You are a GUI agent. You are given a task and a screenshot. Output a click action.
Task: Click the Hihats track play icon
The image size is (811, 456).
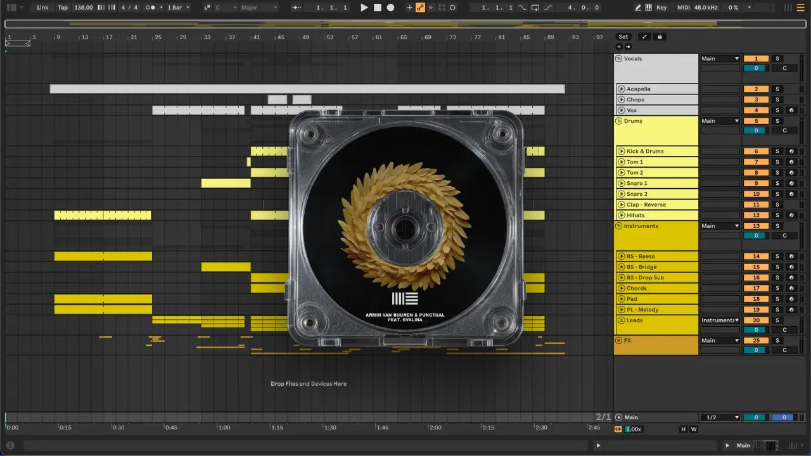(622, 215)
